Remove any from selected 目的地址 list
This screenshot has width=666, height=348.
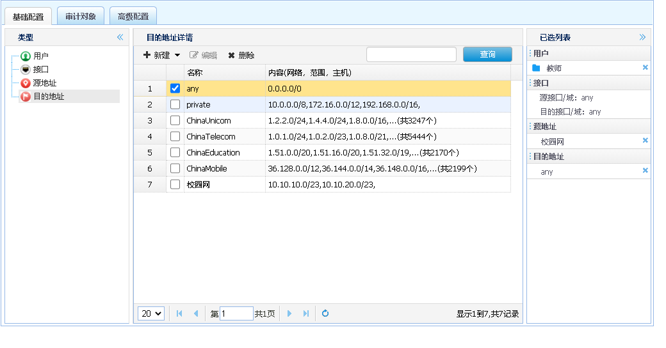point(646,171)
